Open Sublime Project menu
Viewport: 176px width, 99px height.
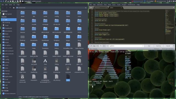(124, 5)
